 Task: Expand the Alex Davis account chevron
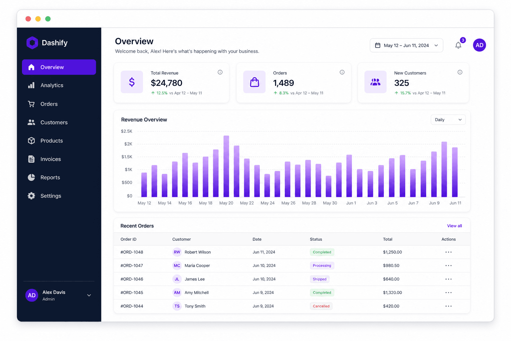pyautogui.click(x=89, y=295)
